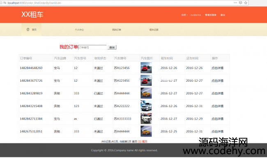The image size is (267, 159).
Task: Click the order number search field
Action: [x=92, y=47]
